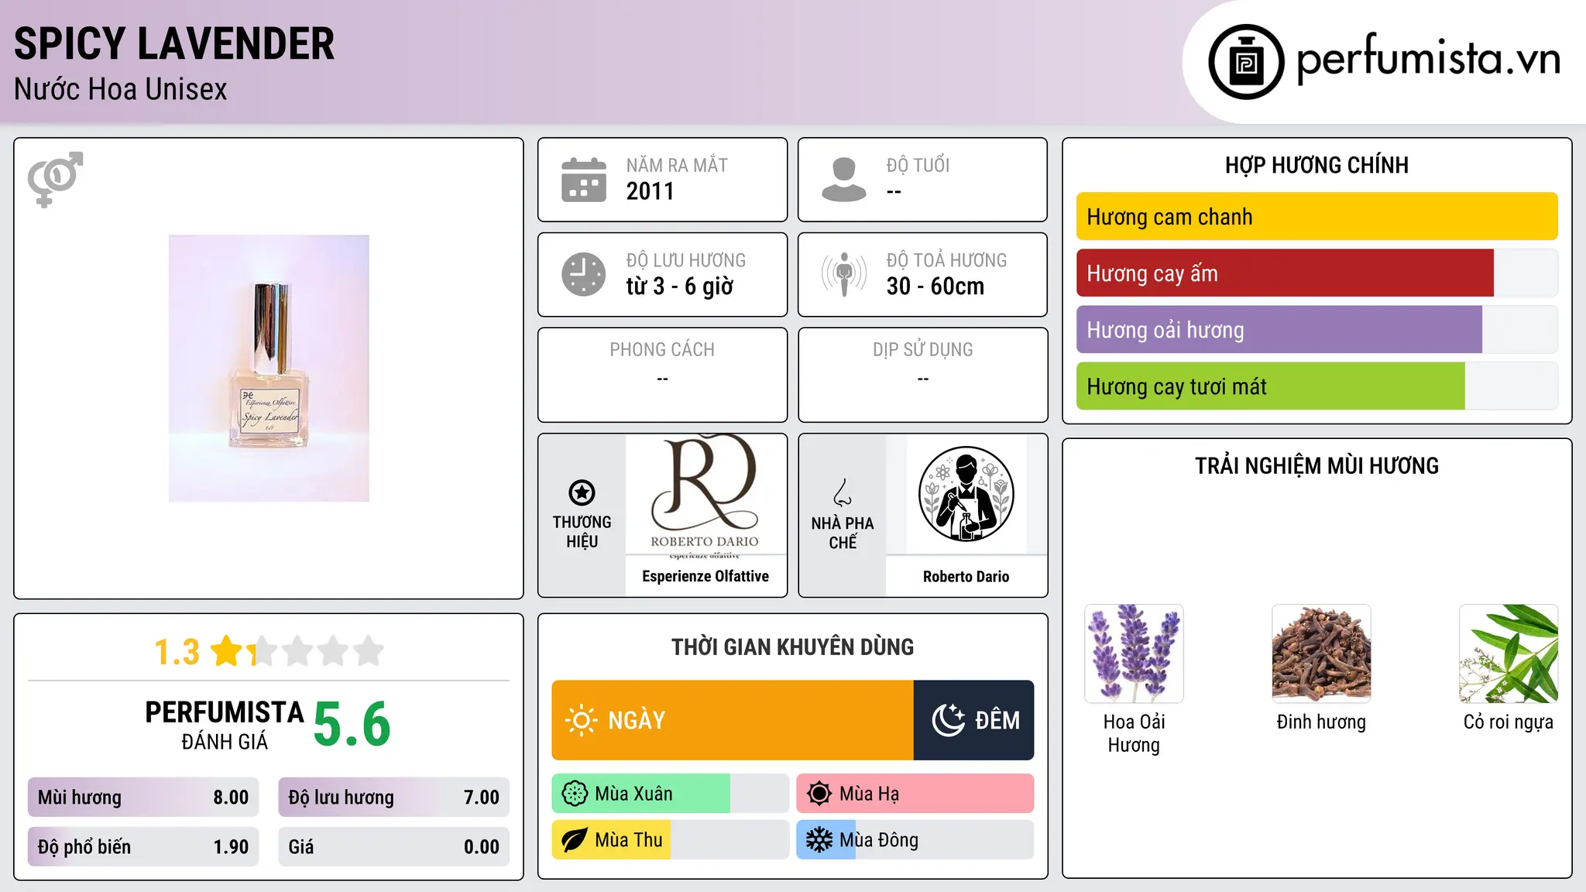Click the Hoa Oải Hương note label

point(1134,733)
